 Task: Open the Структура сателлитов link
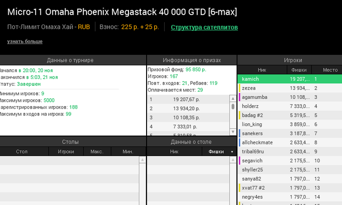point(204,27)
